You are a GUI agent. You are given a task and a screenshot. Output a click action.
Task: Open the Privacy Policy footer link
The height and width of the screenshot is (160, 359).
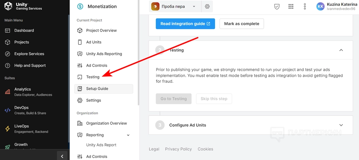(x=178, y=149)
